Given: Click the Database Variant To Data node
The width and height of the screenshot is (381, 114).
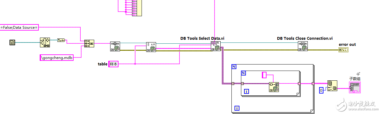Looking at the screenshot, I should pos(274,87).
